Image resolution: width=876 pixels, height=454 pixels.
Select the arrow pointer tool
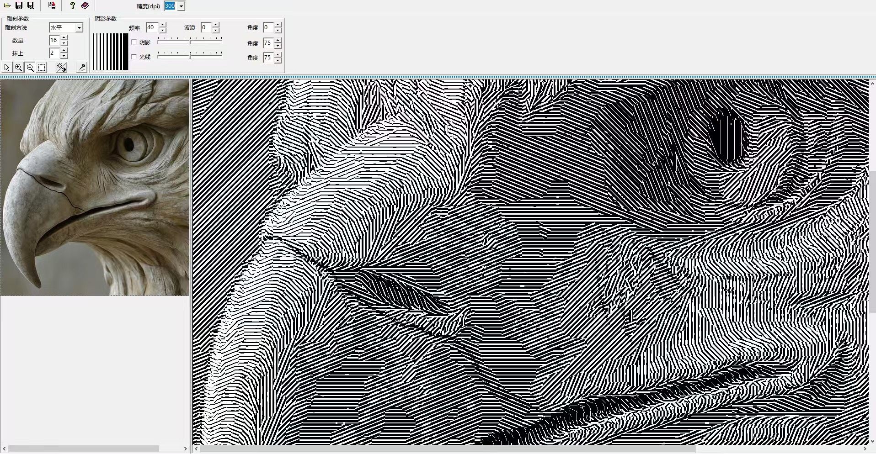point(7,68)
